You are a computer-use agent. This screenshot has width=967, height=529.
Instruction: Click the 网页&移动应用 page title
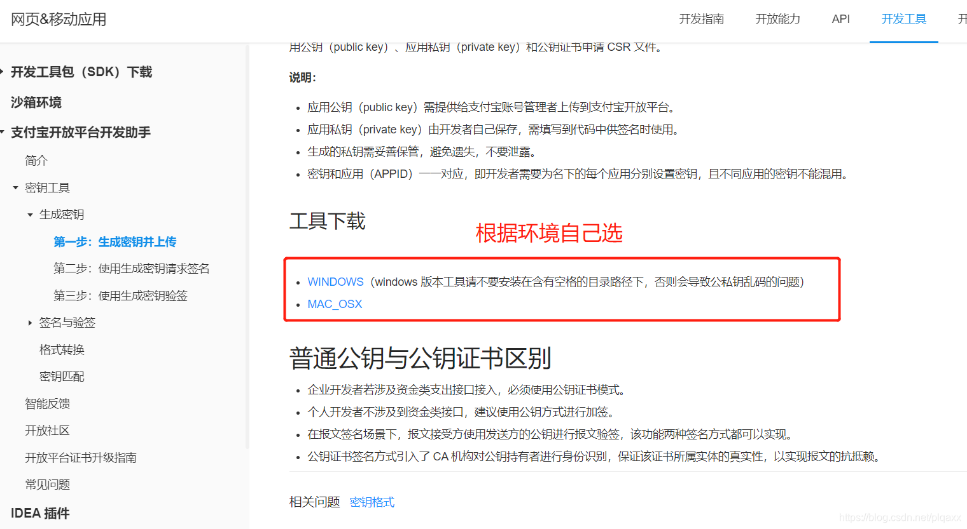59,19
